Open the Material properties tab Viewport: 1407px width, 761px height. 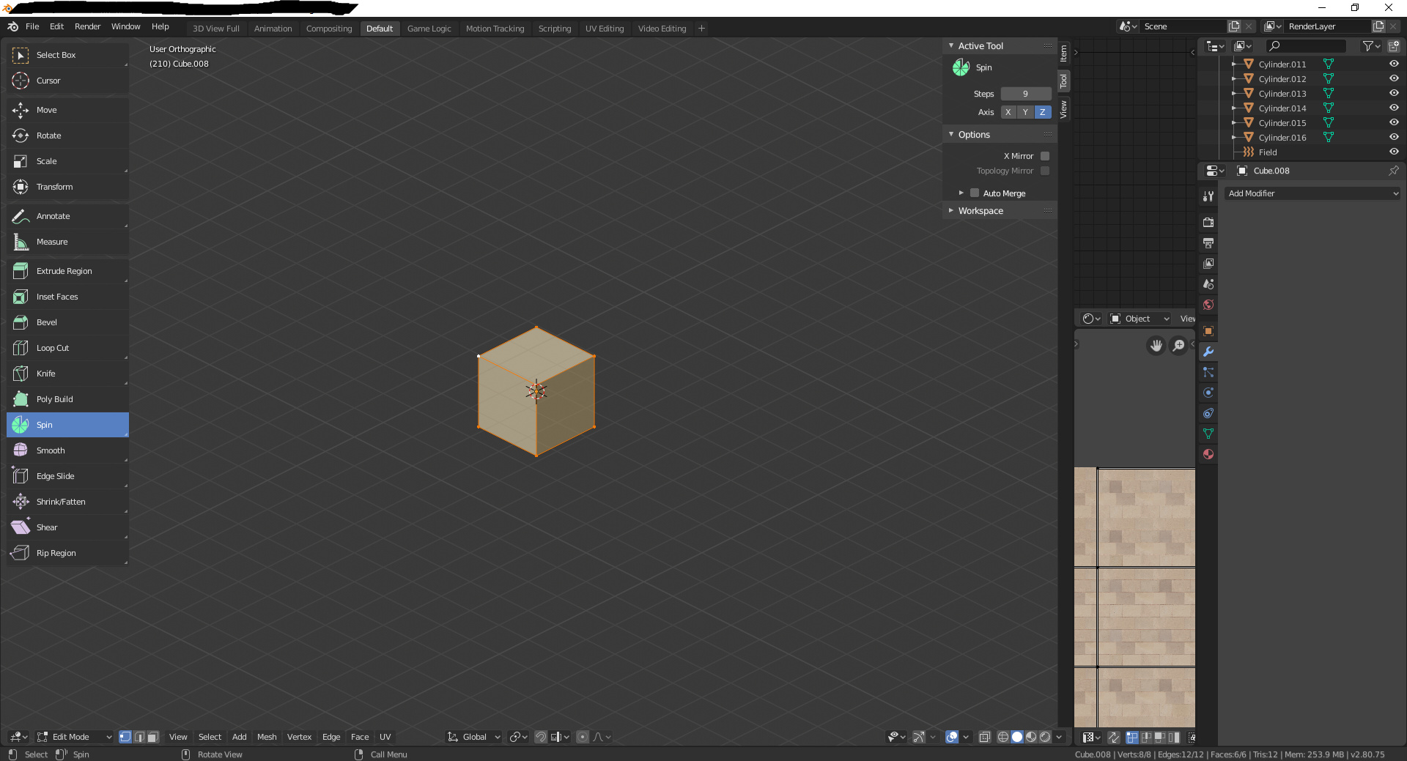pos(1208,454)
